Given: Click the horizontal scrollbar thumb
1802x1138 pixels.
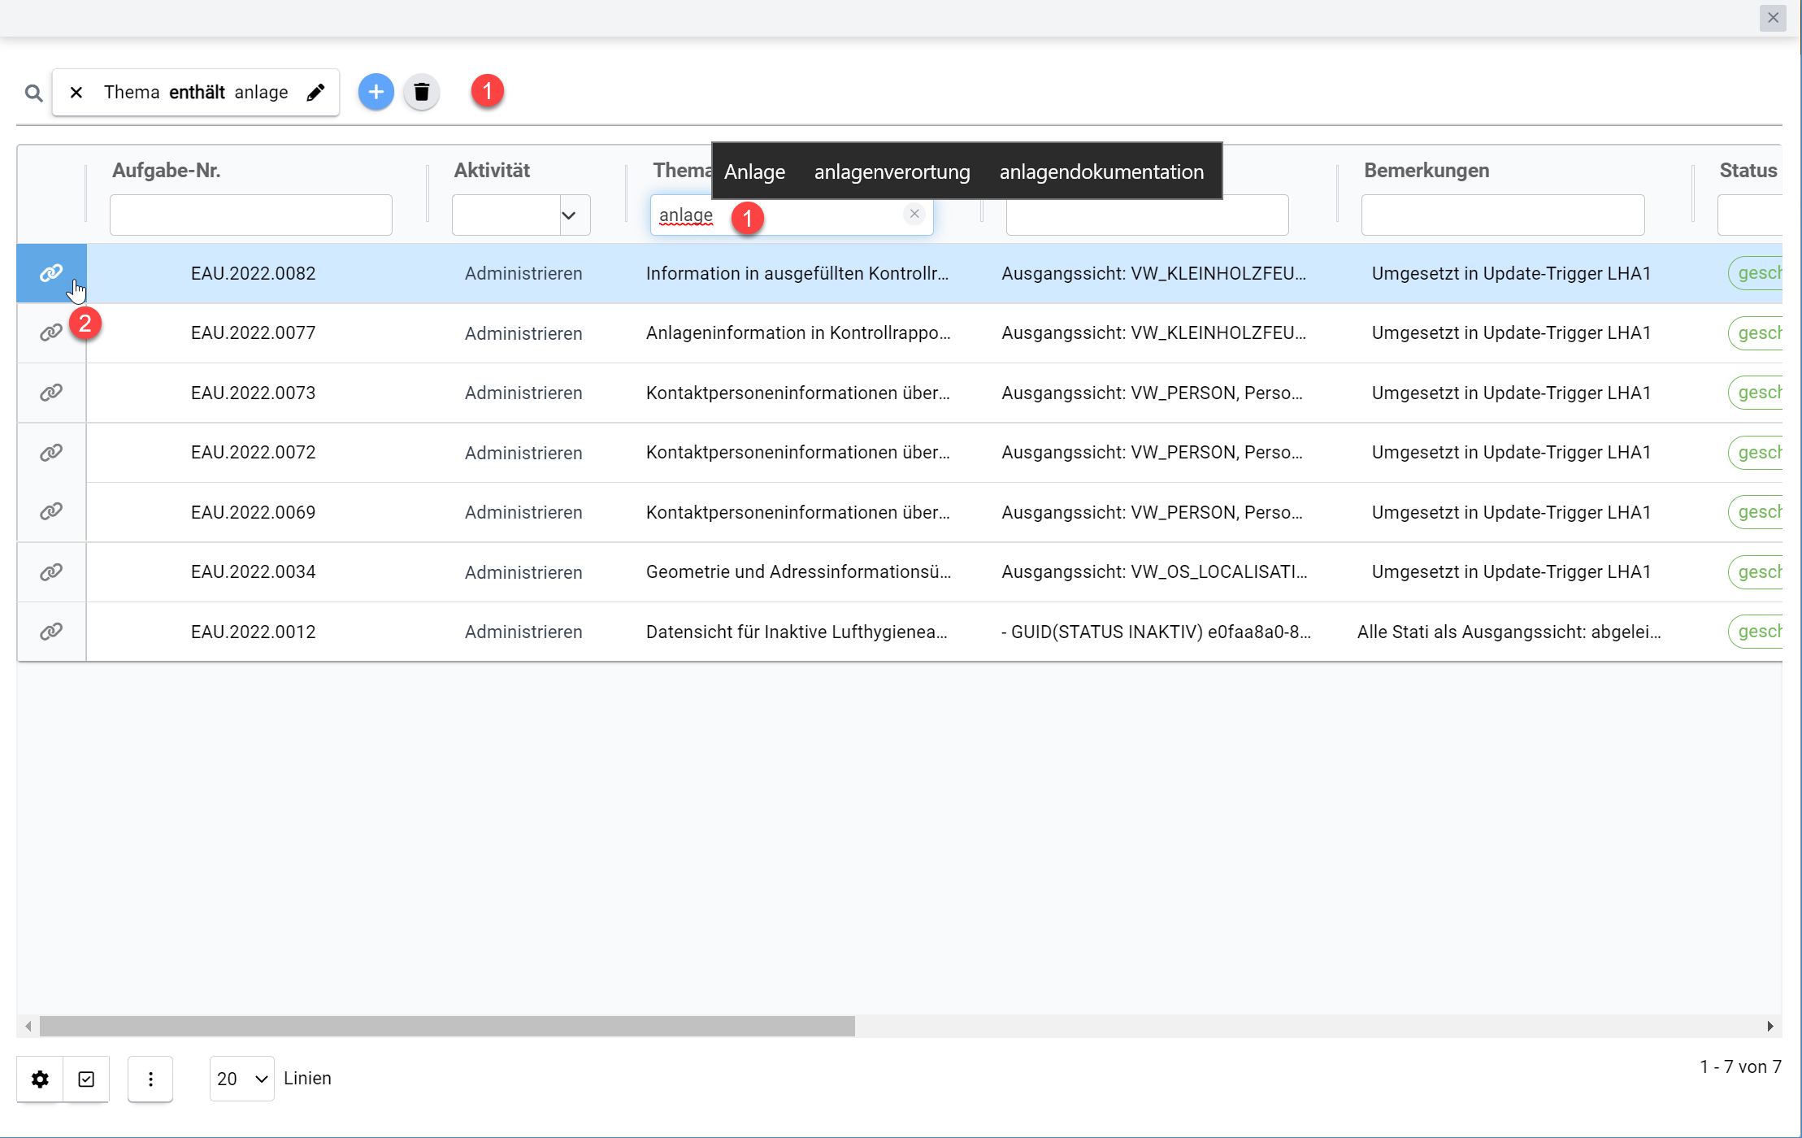Looking at the screenshot, I should [x=447, y=1026].
